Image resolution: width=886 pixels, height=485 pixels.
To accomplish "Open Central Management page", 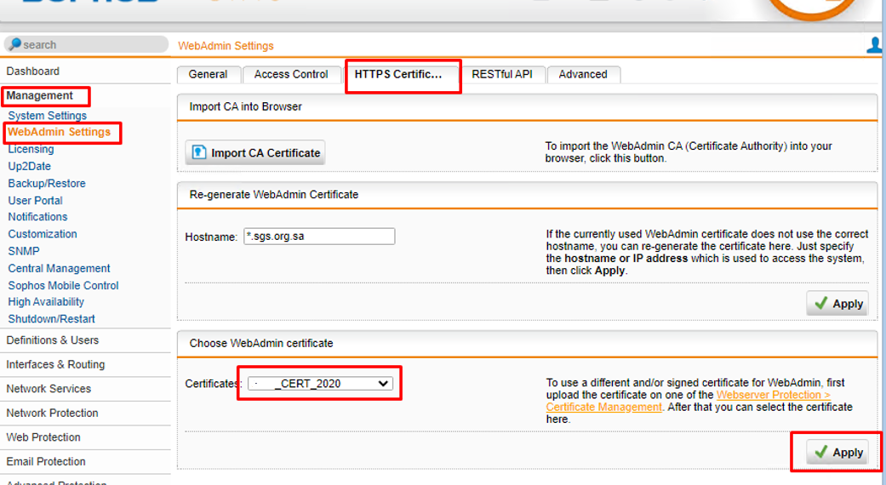I will (60, 268).
